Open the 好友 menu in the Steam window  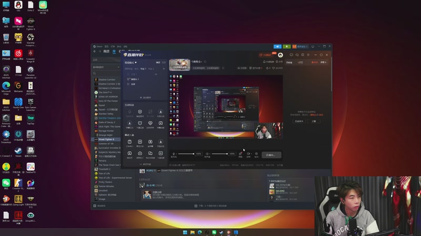point(113,46)
